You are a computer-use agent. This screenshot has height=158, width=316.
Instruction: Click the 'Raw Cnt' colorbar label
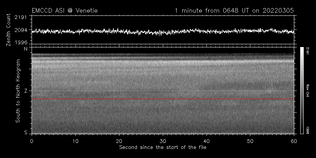[308, 91]
